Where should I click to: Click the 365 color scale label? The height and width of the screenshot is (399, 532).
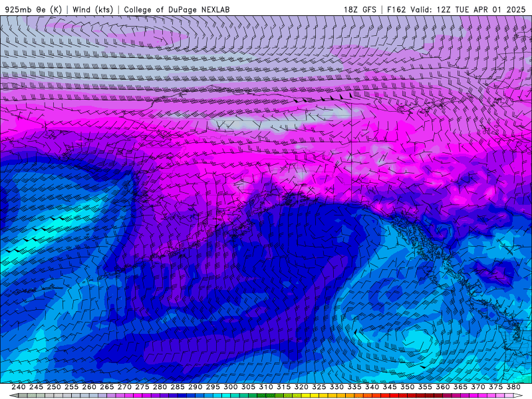(x=460, y=387)
